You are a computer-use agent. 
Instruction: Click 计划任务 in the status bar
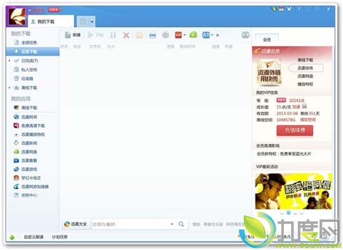point(60,237)
